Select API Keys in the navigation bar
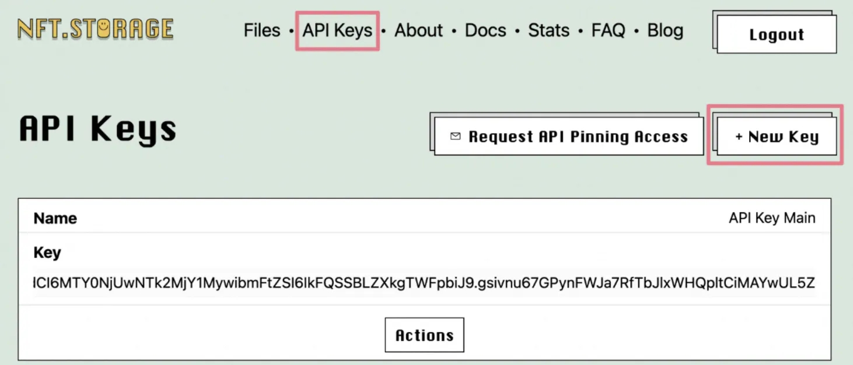This screenshot has width=853, height=365. point(337,30)
